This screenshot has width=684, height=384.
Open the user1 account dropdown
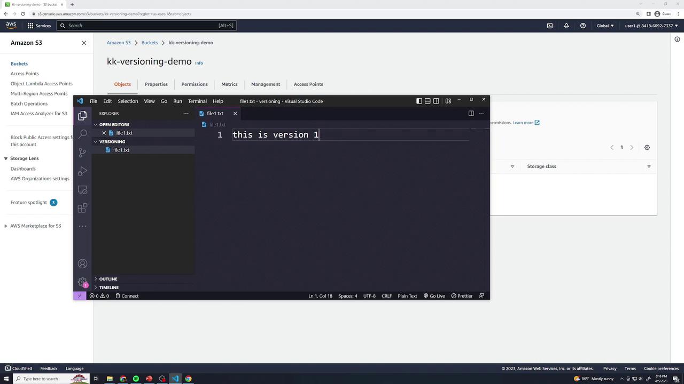pos(651,26)
